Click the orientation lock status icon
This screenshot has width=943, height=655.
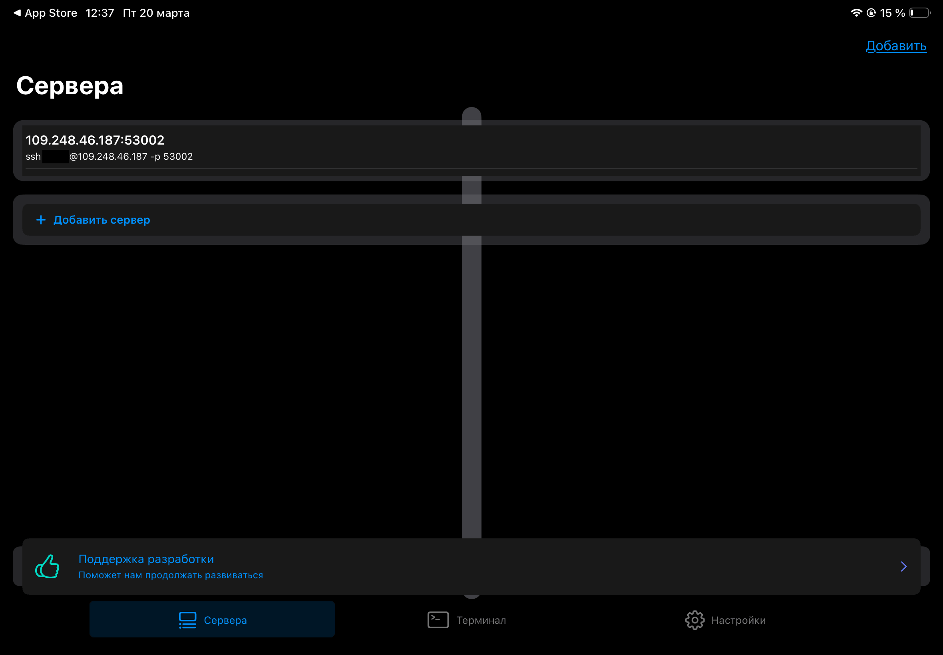(871, 13)
